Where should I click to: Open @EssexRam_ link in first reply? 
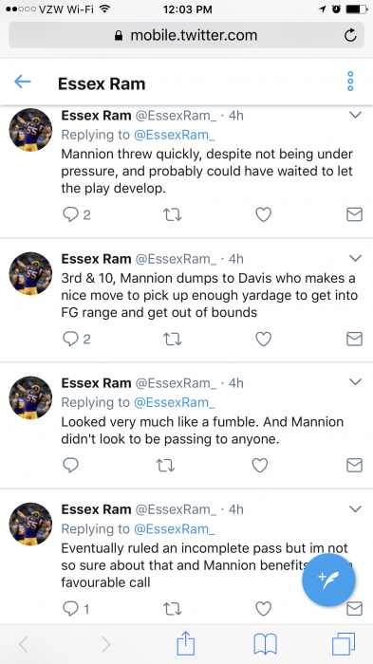click(175, 135)
